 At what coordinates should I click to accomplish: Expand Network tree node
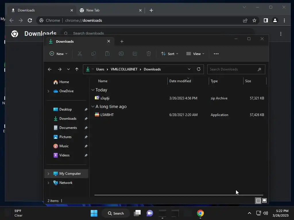click(48, 183)
